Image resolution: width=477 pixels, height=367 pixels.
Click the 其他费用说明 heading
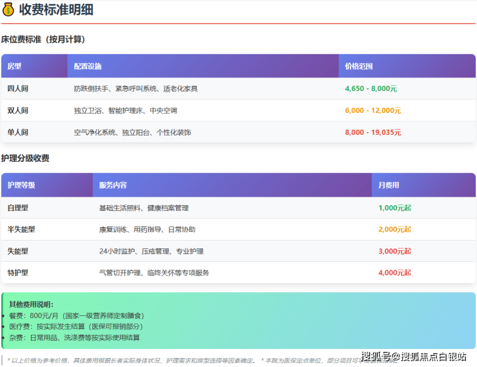click(31, 304)
